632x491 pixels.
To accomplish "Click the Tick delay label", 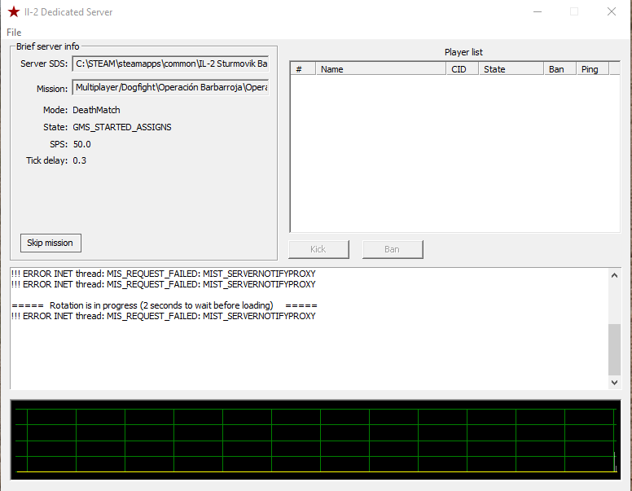I will coord(46,160).
